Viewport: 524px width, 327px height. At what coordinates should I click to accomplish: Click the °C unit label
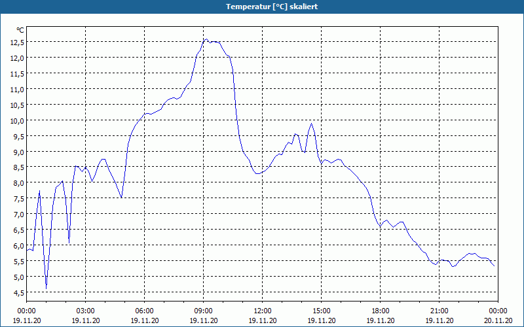point(20,30)
